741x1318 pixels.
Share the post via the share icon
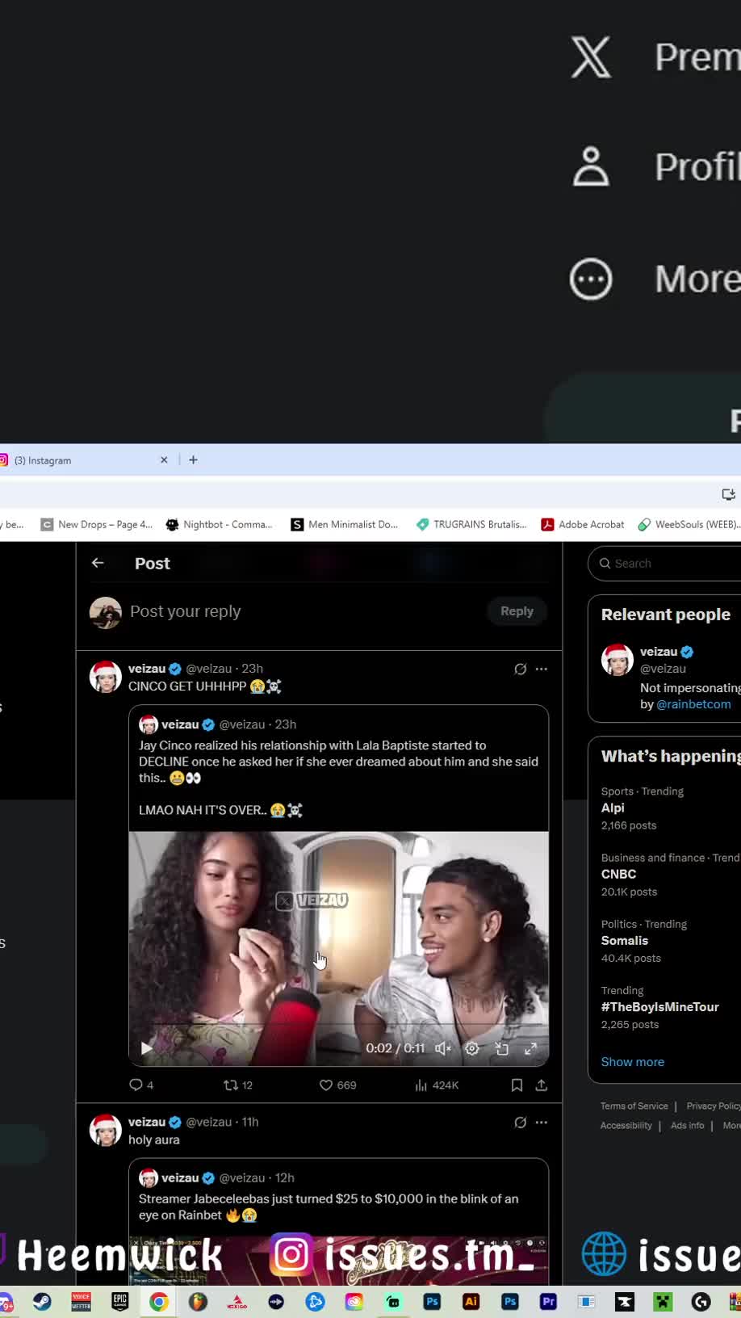pyautogui.click(x=542, y=1085)
